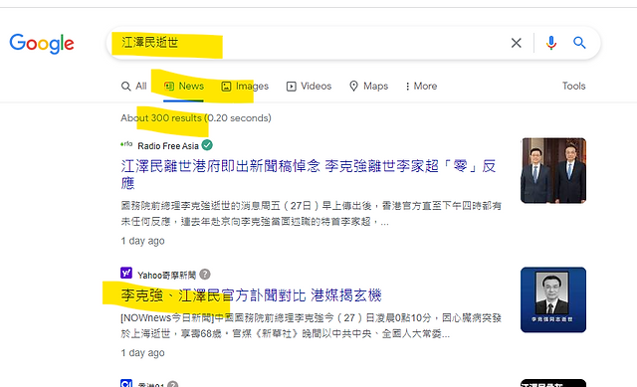Open the Images tab
This screenshot has width=637, height=387.
[x=245, y=87]
